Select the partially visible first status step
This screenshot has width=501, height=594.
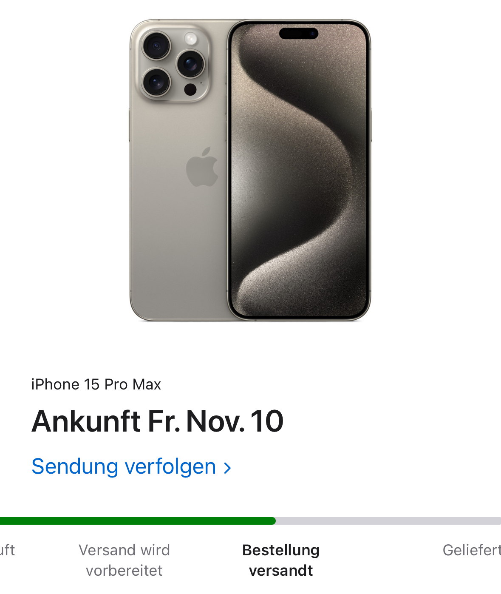tap(7, 550)
